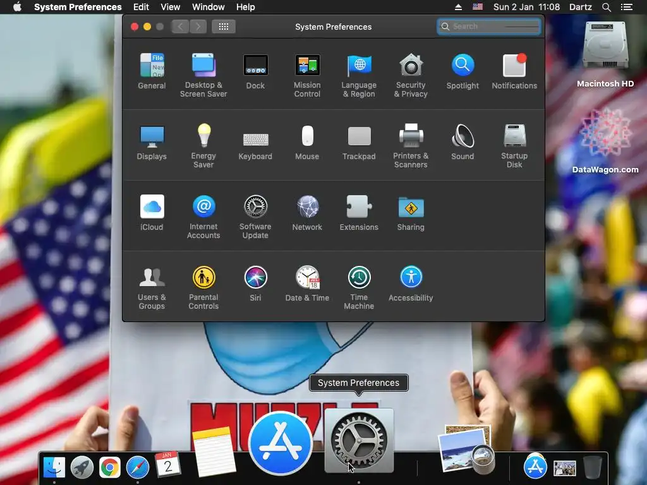Open the Window menu

209,7
